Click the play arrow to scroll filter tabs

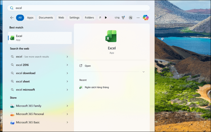106,18
